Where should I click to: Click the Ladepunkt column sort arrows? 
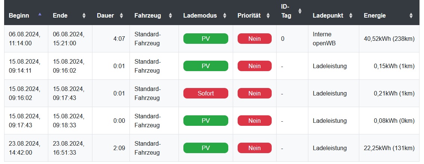(x=351, y=16)
